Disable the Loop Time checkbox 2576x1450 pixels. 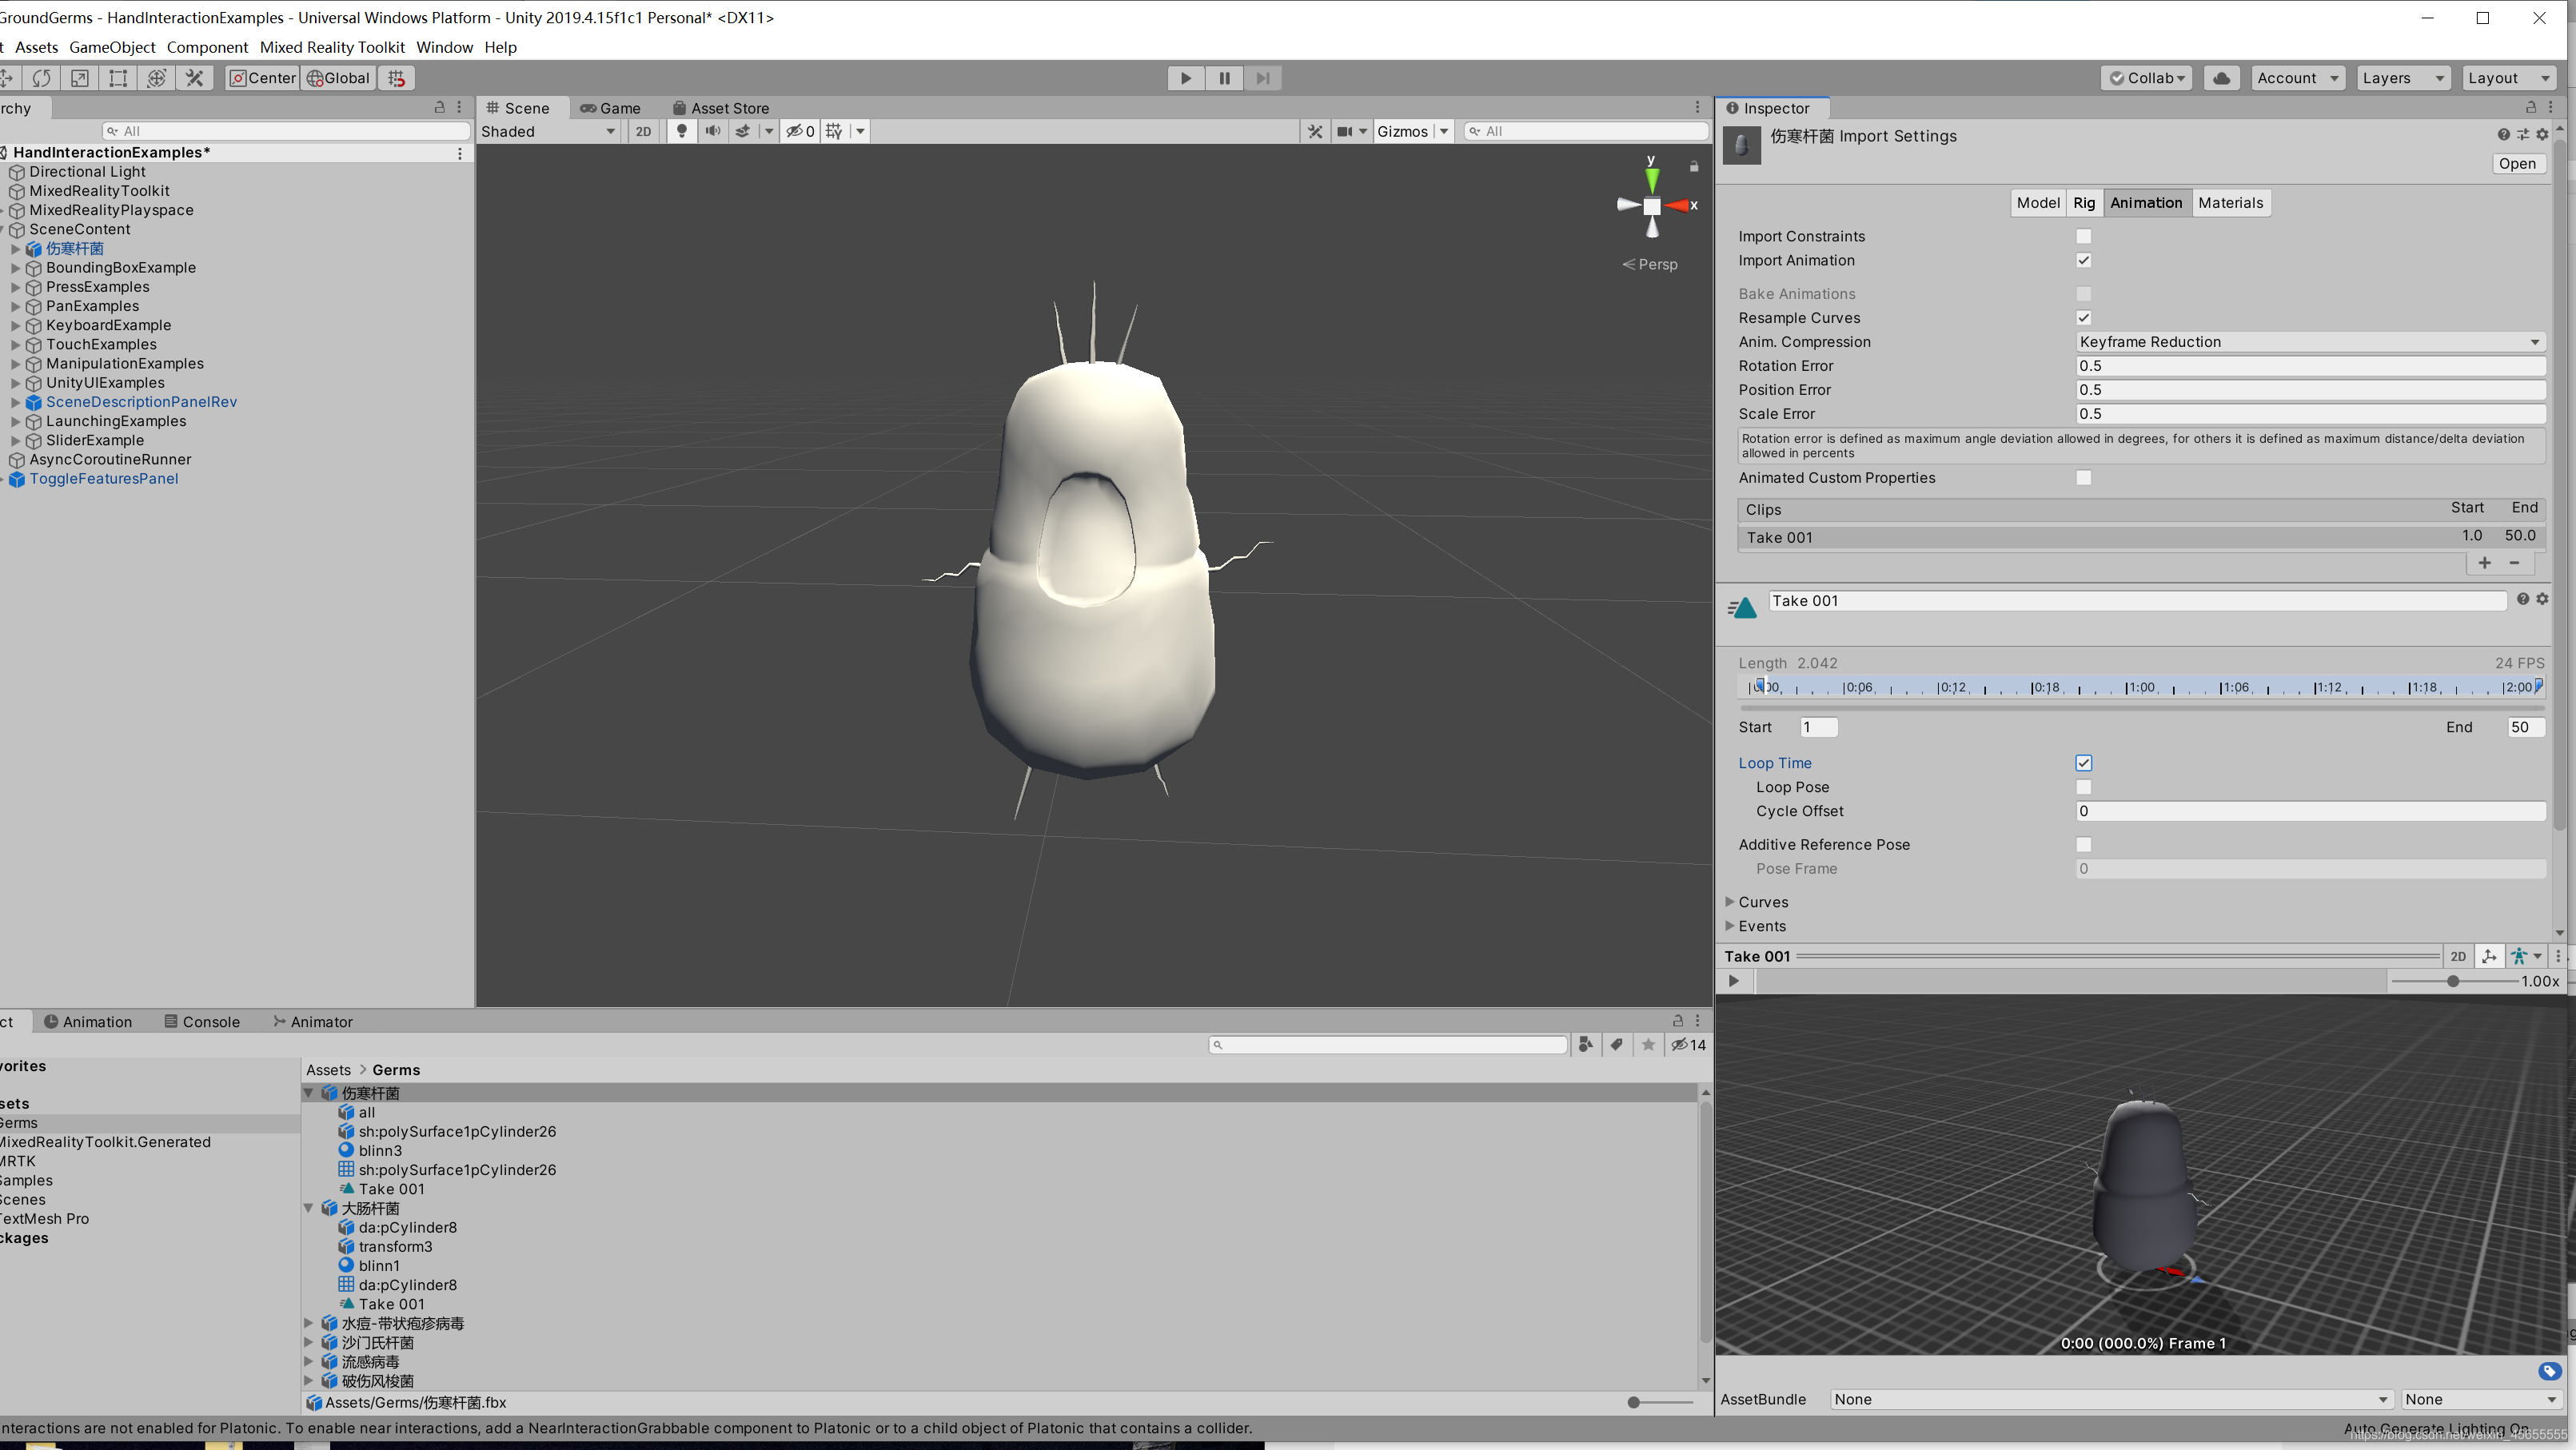click(2084, 763)
